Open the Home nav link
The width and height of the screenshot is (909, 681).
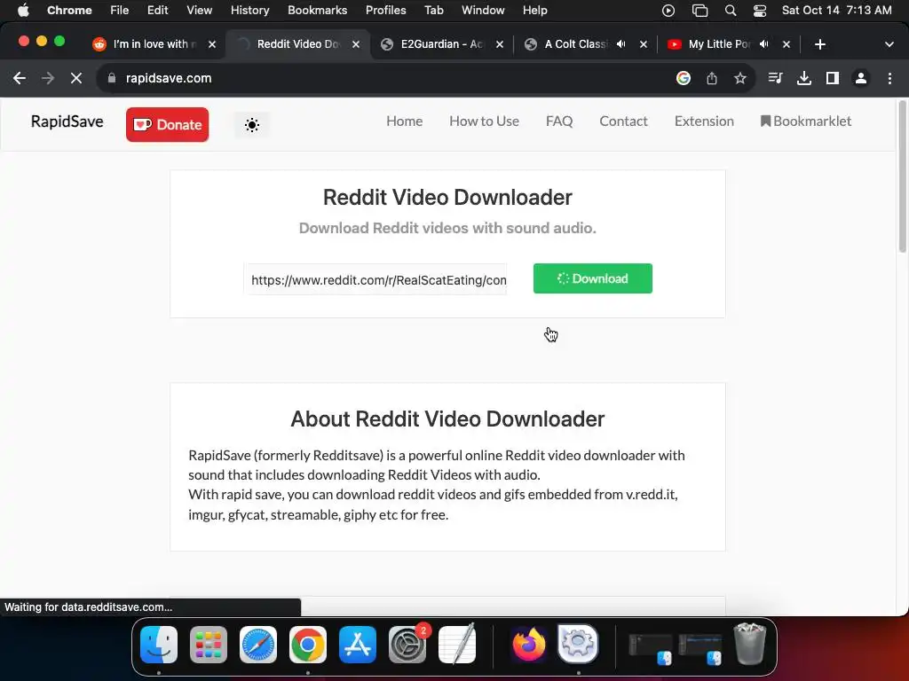404,121
